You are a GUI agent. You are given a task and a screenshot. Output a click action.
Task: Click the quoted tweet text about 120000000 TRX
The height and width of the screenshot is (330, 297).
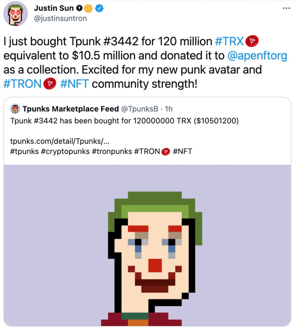pos(124,120)
